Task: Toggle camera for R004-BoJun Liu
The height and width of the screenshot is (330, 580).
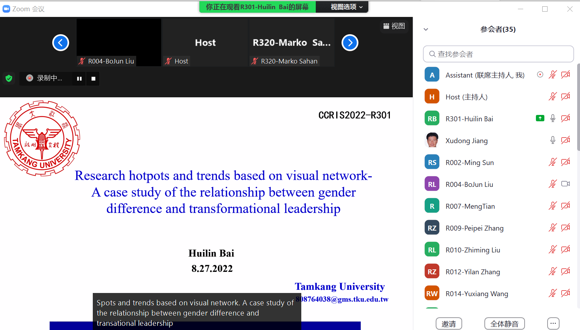Action: point(566,184)
